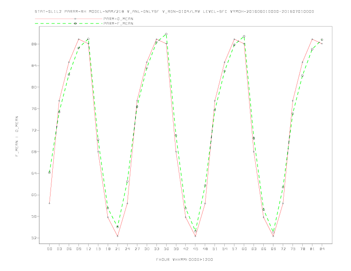Click the x-axis tick label 03
351x271 pixels.
coord(59,249)
